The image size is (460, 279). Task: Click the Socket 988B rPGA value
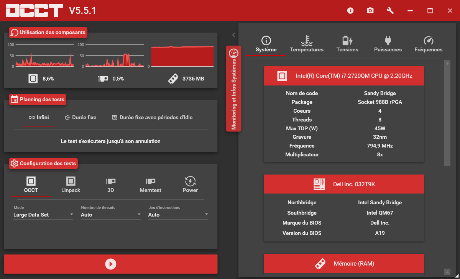click(380, 102)
